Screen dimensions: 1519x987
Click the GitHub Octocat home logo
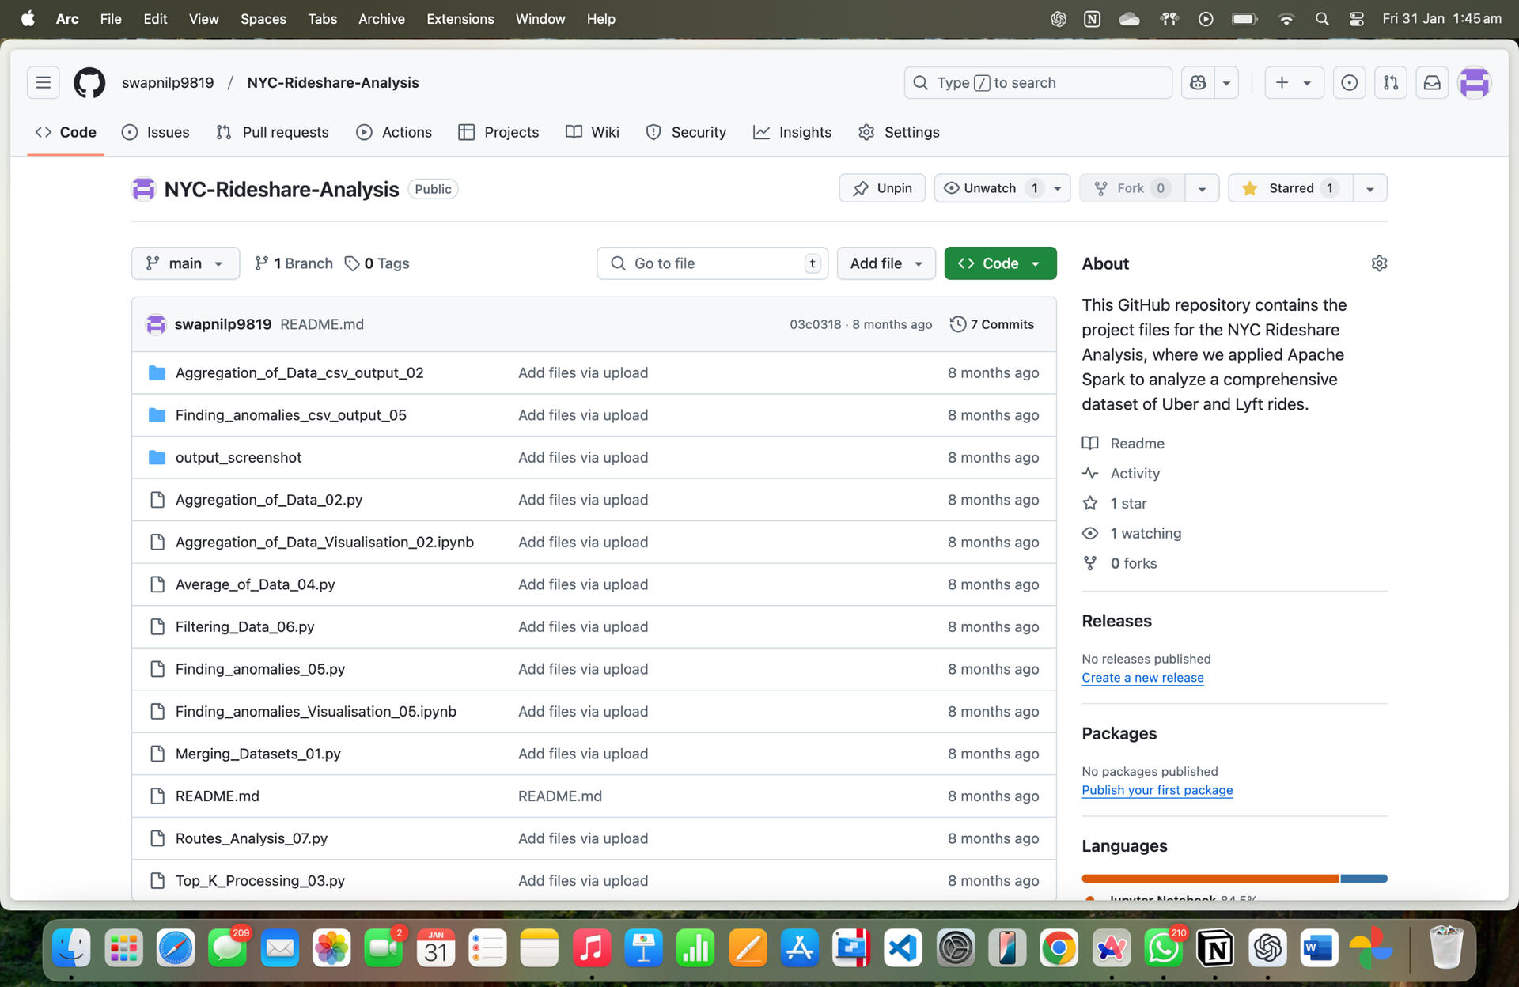pyautogui.click(x=89, y=82)
